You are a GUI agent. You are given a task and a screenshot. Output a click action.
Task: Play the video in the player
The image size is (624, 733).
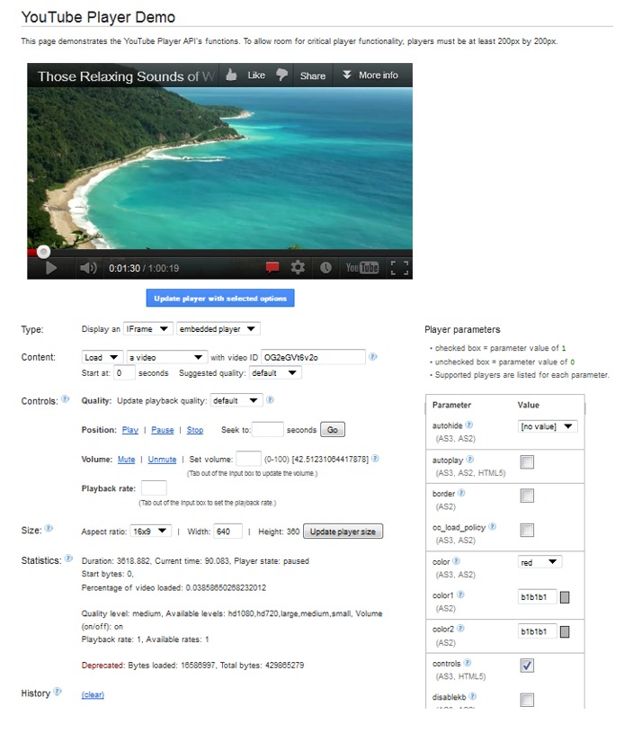click(51, 268)
